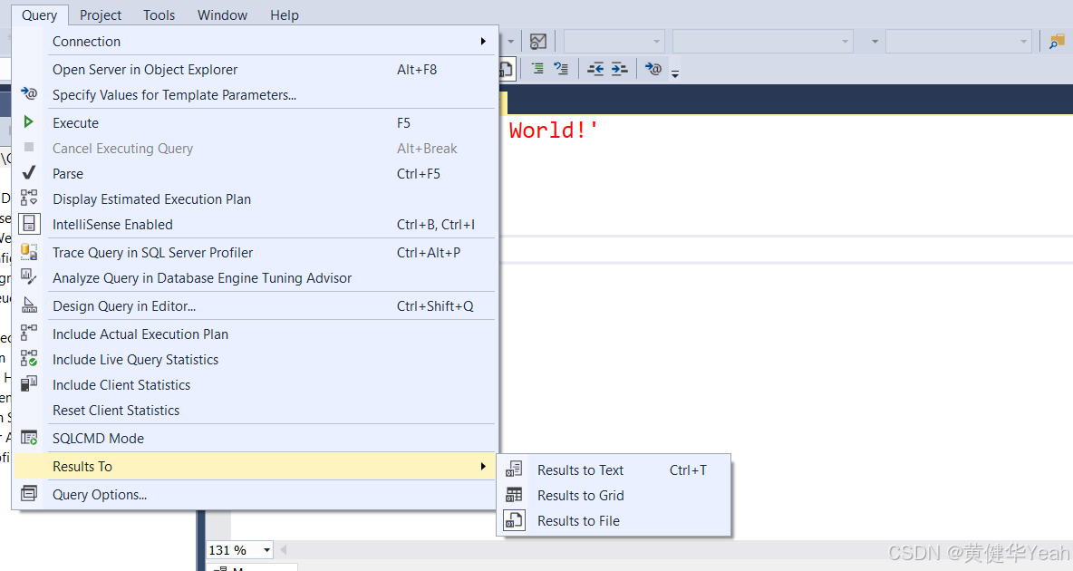Expand the Results To submenu arrow
This screenshot has width=1073, height=571.
click(482, 466)
